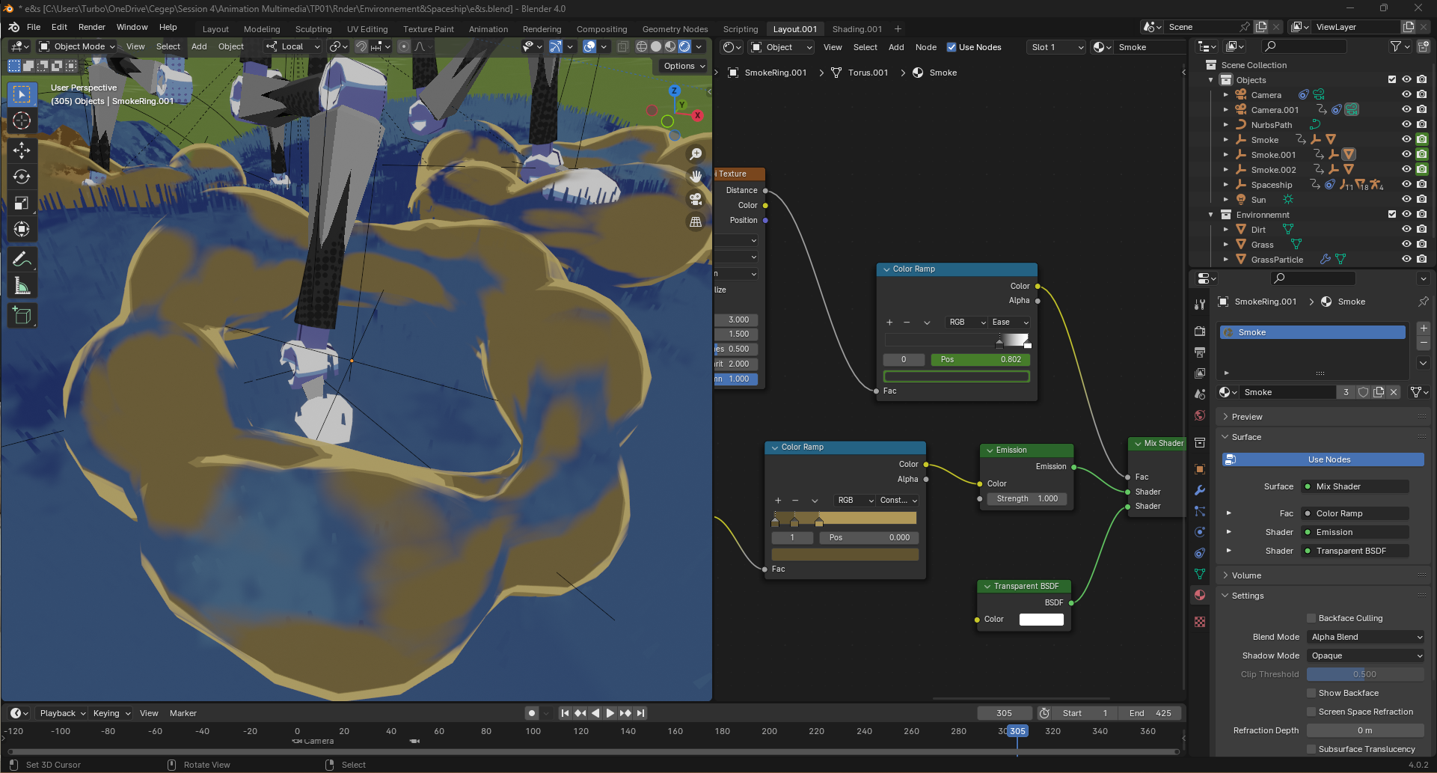Image resolution: width=1437 pixels, height=773 pixels.
Task: Switch to the Shading.001 workspace tab
Action: coord(857,29)
